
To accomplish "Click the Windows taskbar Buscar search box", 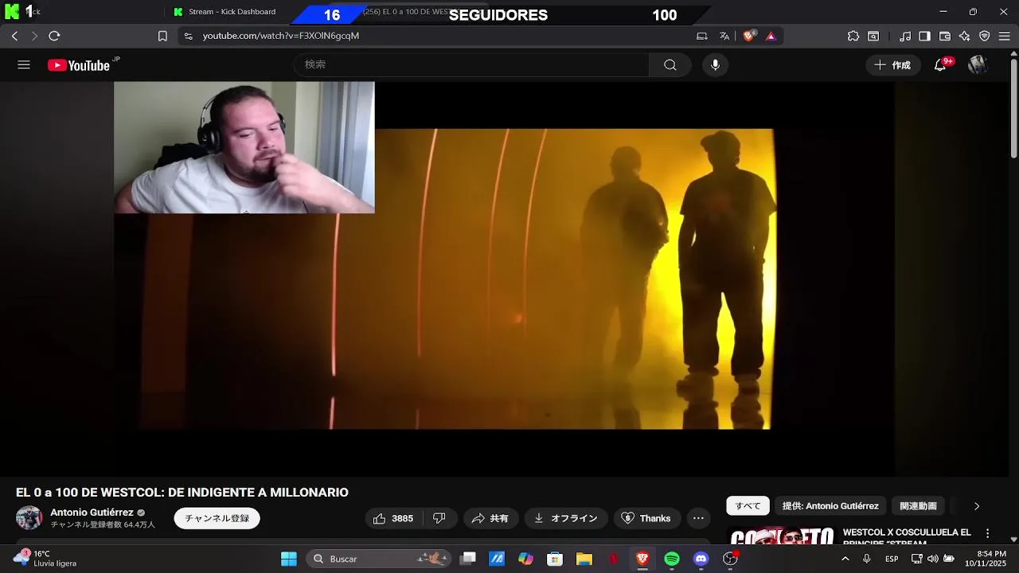I will click(379, 559).
